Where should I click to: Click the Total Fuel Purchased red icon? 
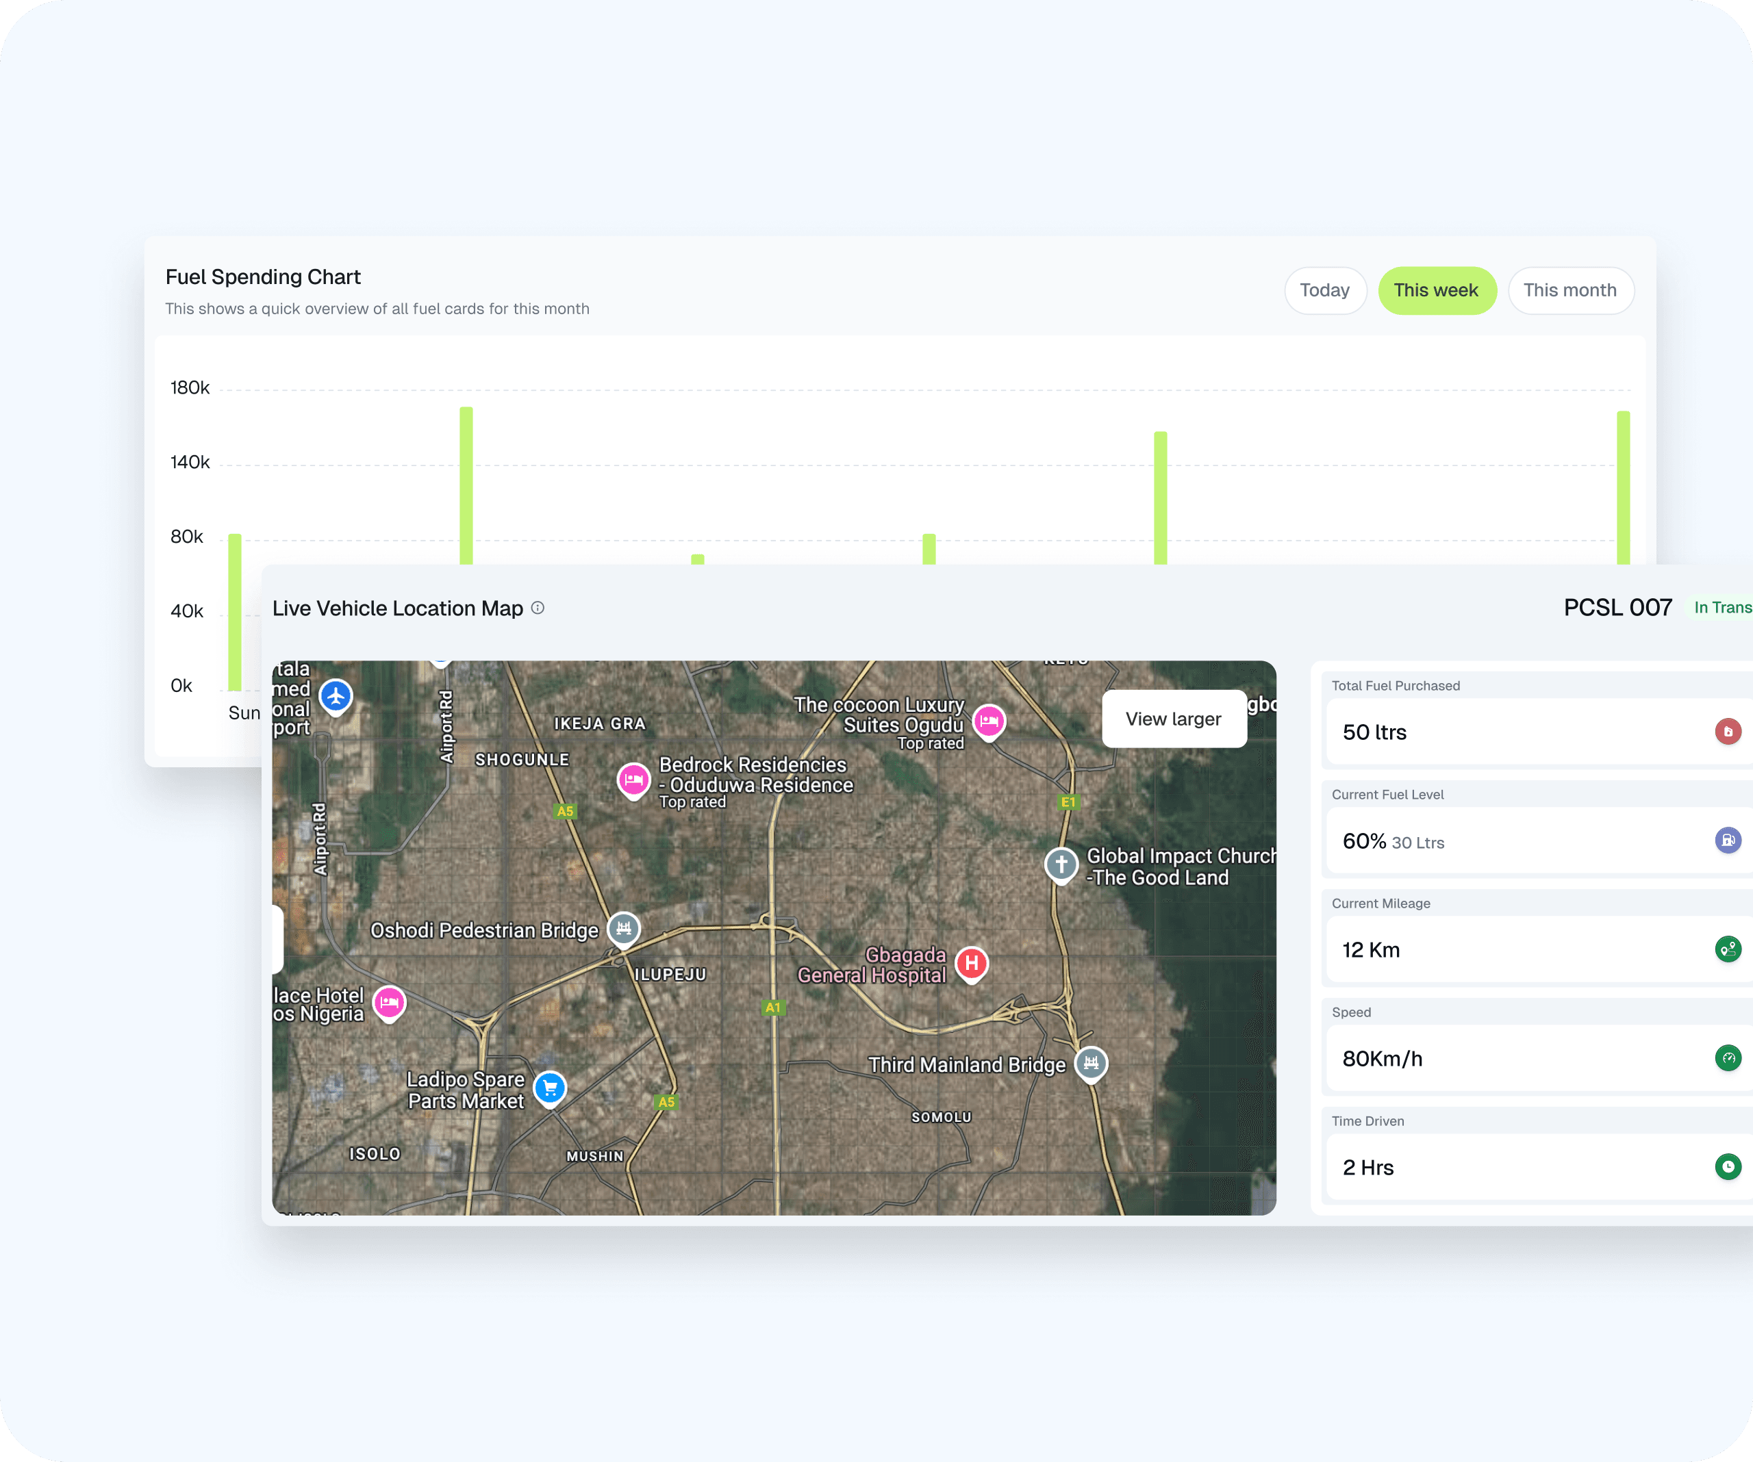pos(1727,732)
